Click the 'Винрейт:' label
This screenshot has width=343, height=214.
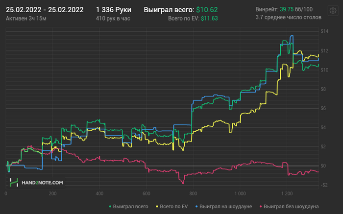(x=267, y=9)
